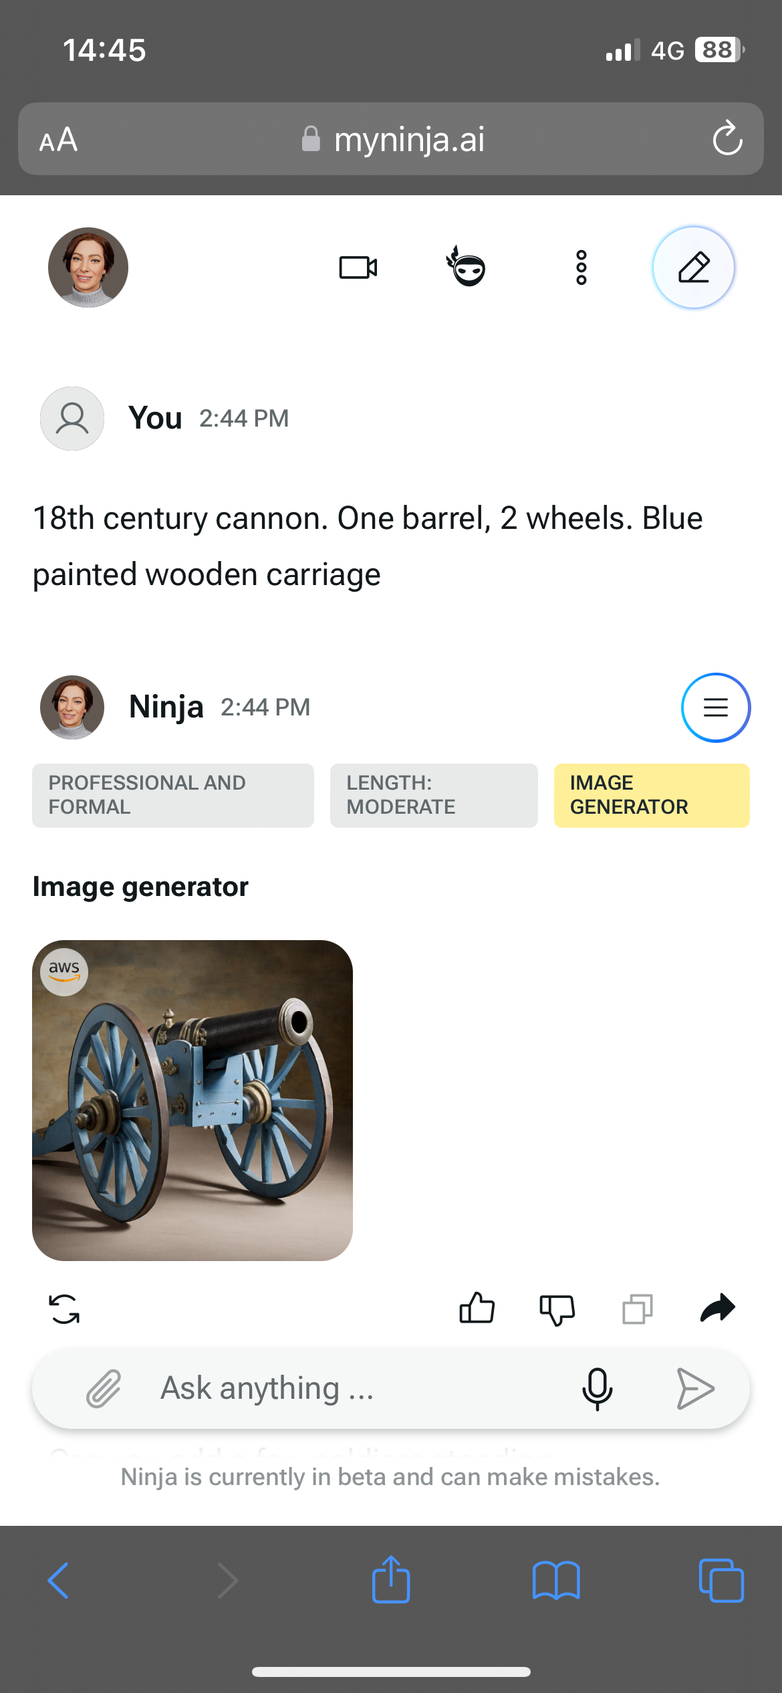Attach a file with the paperclip icon

pyautogui.click(x=104, y=1389)
